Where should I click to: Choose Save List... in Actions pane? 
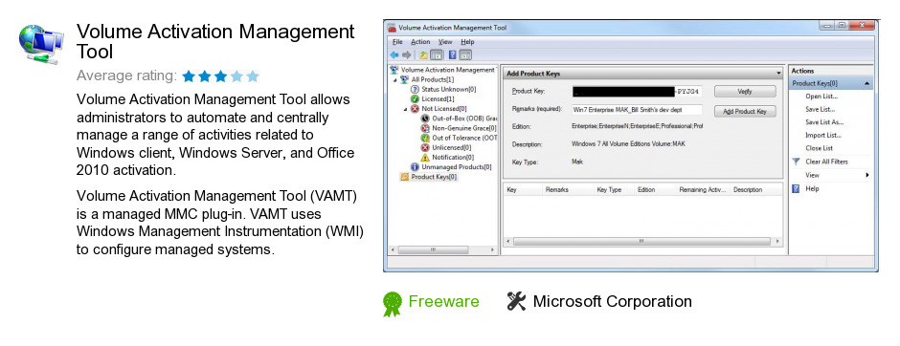(821, 109)
